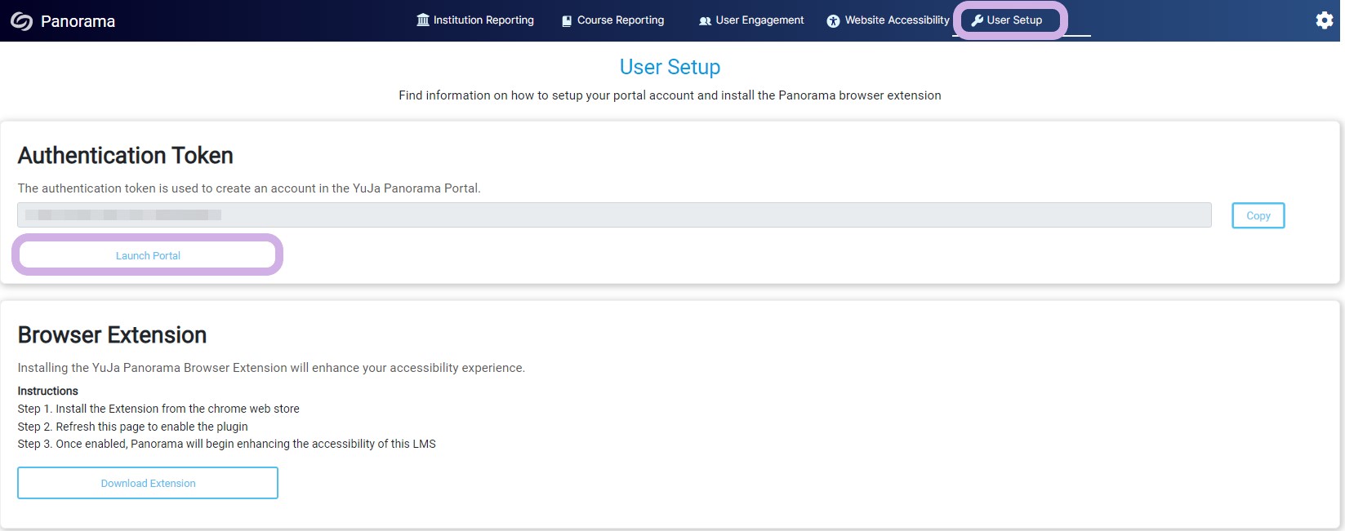Click the User Setup wrench icon
Viewport: 1345px width, 531px height.
(977, 20)
